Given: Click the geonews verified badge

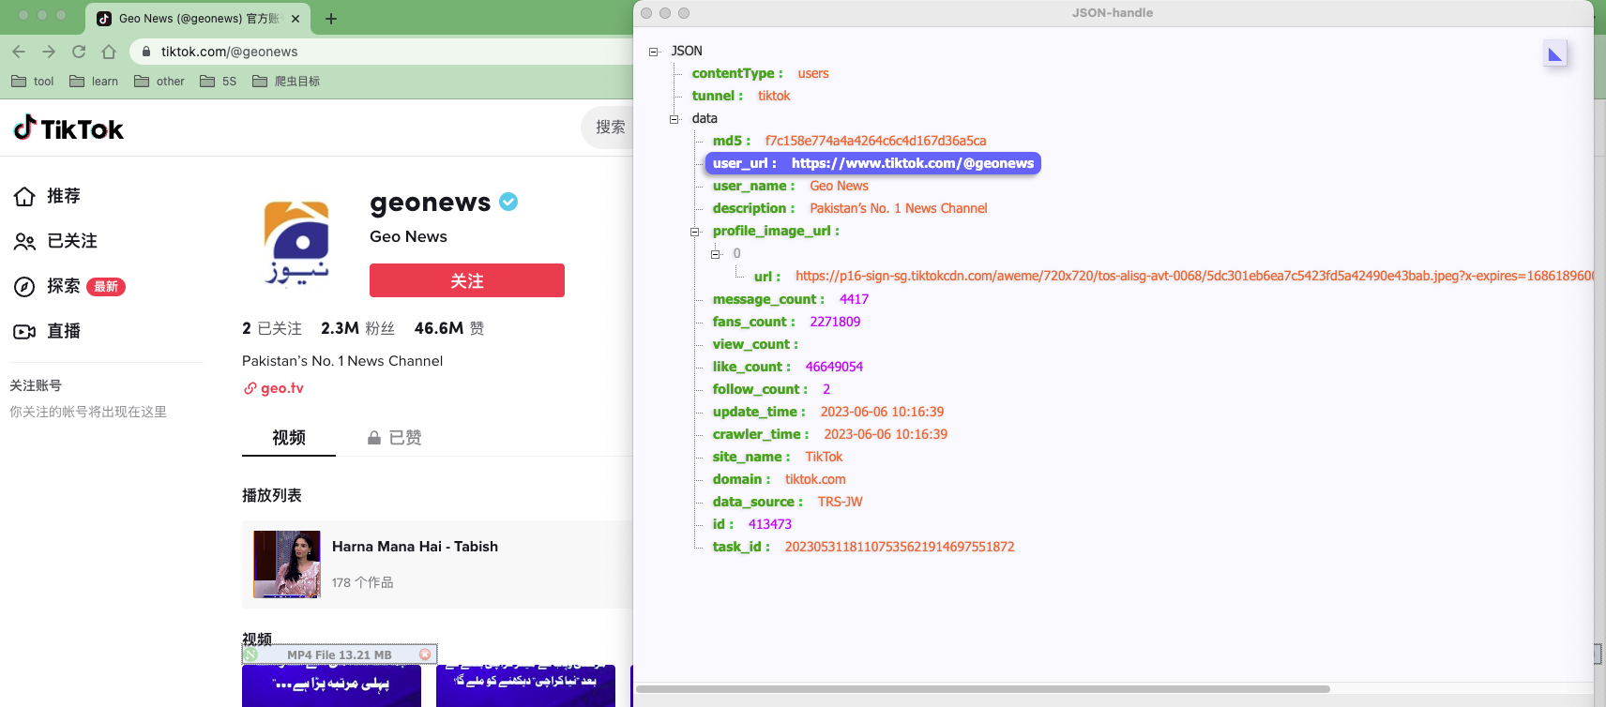Looking at the screenshot, I should tap(508, 202).
